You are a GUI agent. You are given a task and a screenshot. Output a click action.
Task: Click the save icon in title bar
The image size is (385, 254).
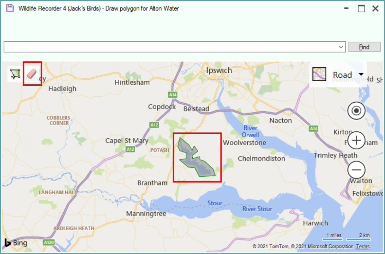click(10, 8)
